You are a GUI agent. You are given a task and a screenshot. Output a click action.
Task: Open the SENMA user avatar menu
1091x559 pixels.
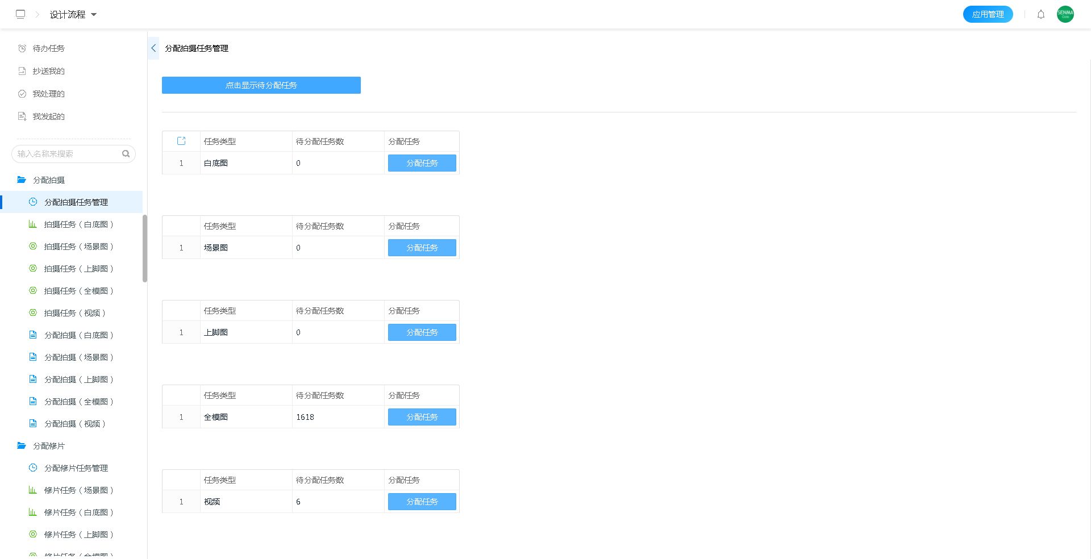(x=1065, y=14)
